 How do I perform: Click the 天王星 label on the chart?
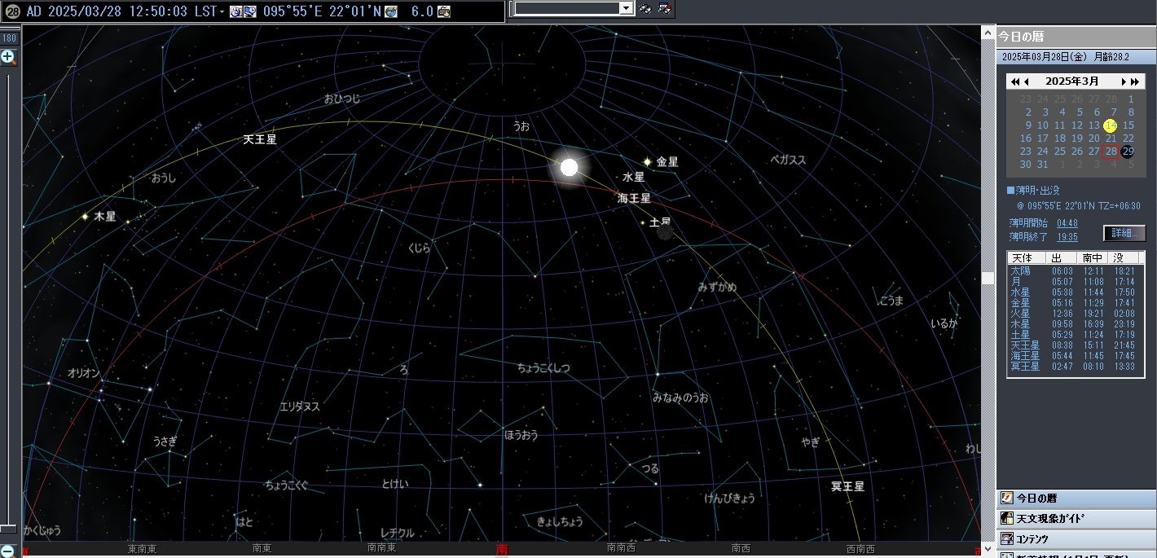coord(260,139)
